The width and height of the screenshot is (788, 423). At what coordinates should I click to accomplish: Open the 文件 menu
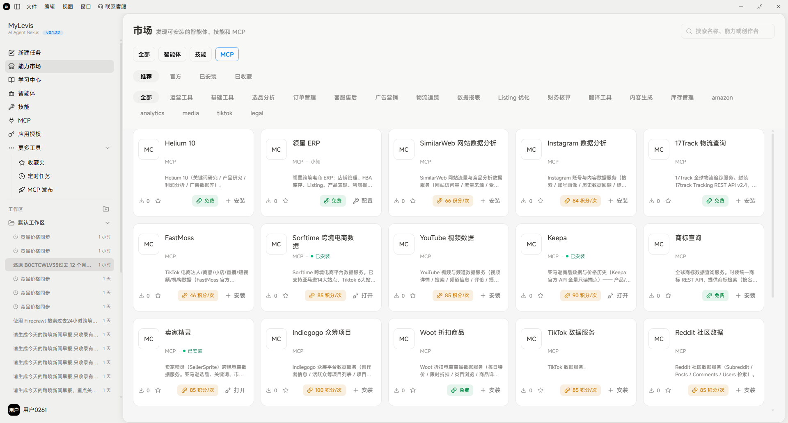coord(32,7)
